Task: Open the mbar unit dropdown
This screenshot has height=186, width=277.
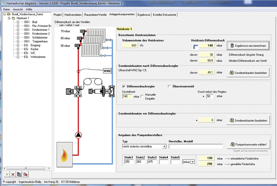Action: pyautogui.click(x=192, y=162)
